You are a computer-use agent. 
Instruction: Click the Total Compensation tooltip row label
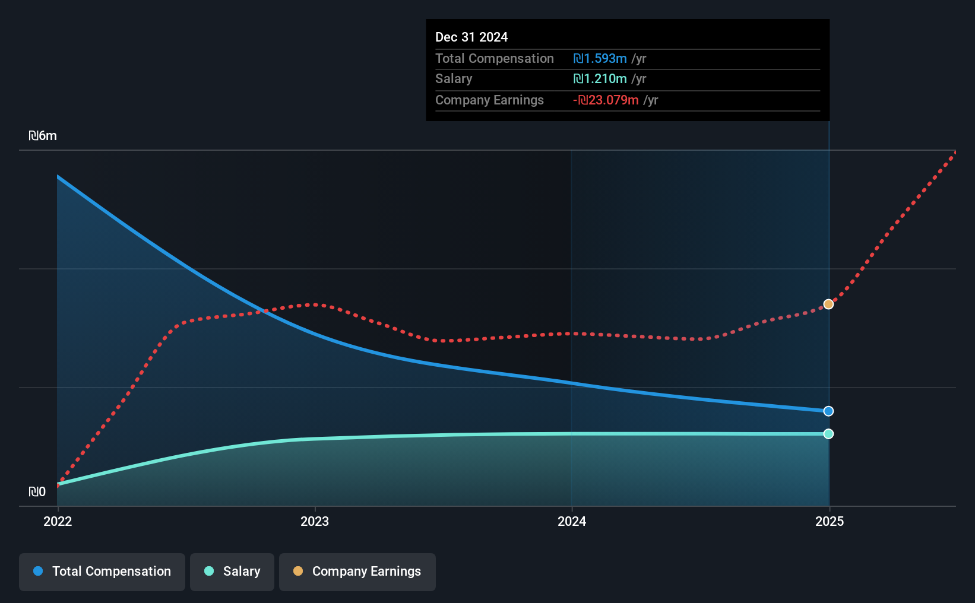(x=495, y=58)
